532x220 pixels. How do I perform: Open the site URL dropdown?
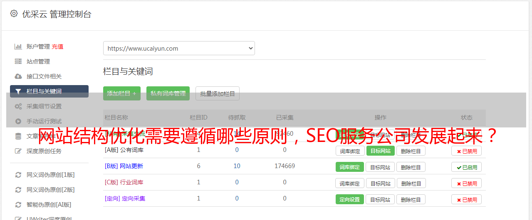(x=179, y=48)
